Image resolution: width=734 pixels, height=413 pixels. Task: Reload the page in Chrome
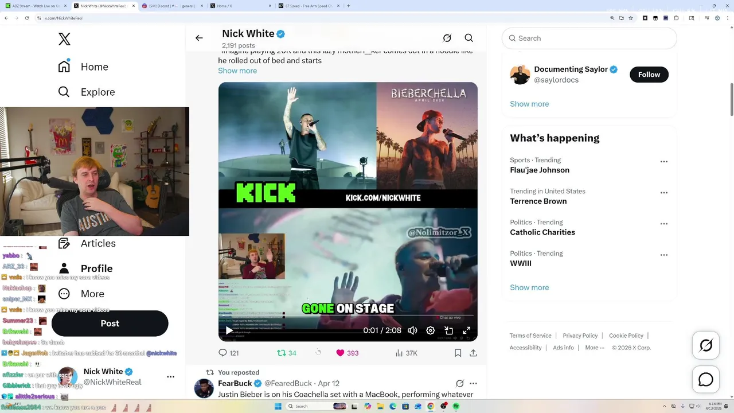pyautogui.click(x=26, y=18)
